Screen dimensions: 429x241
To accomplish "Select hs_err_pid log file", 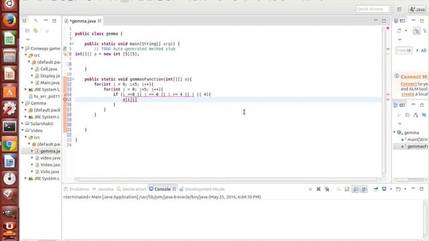I will [x=44, y=96].
